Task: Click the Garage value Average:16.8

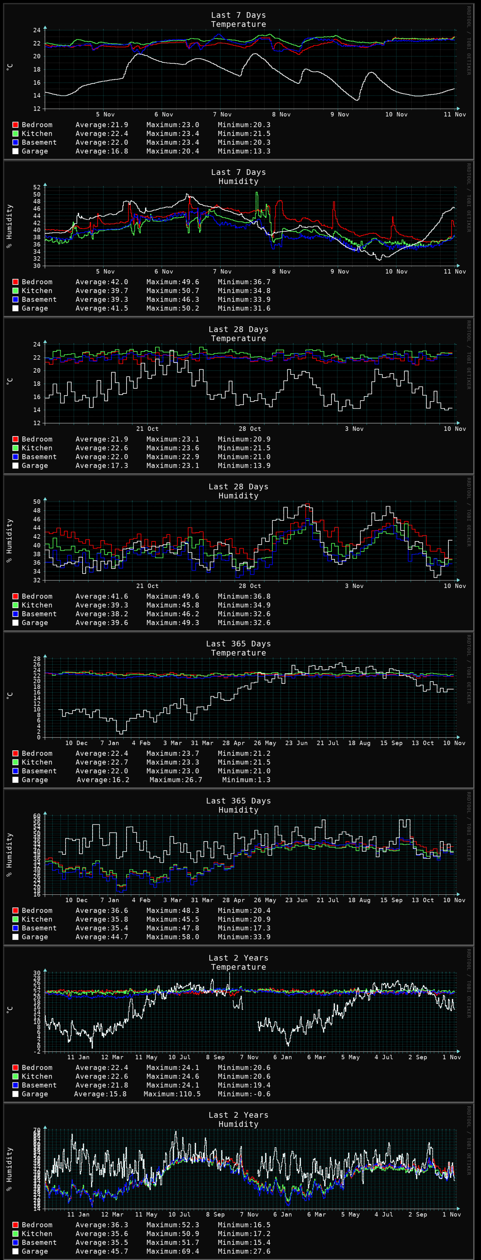Action: point(102,151)
